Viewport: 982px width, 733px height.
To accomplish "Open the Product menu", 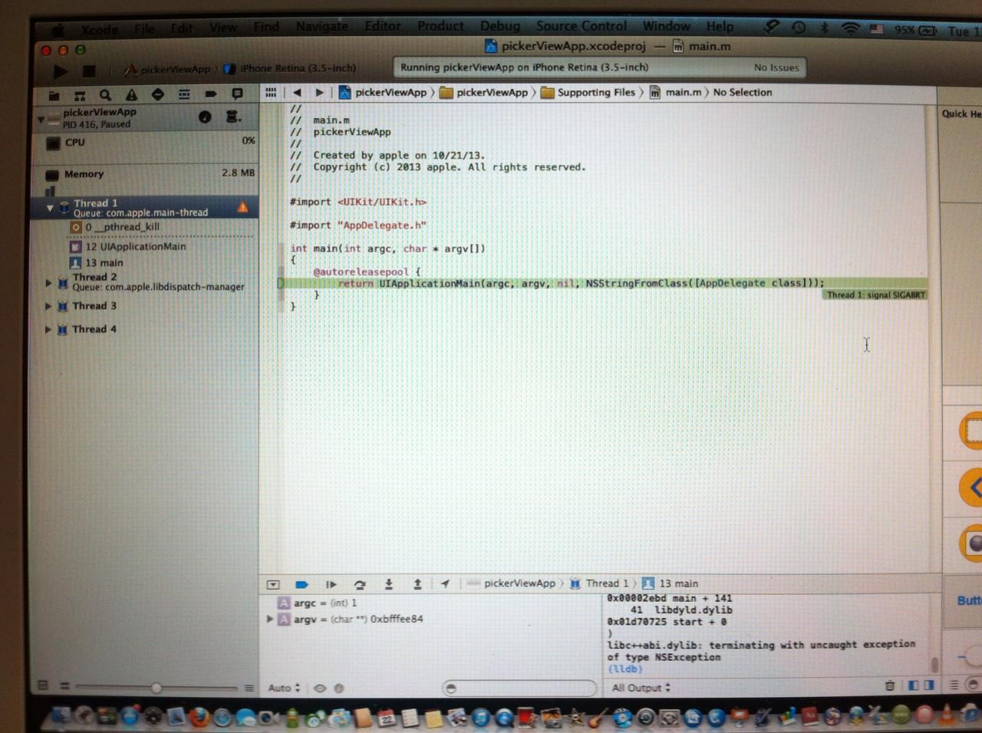I will click(x=440, y=26).
